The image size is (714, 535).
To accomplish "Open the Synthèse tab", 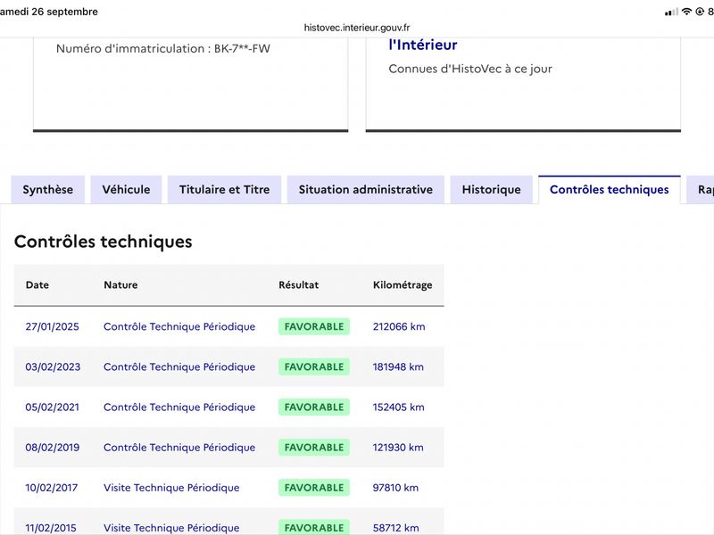I will click(x=48, y=189).
